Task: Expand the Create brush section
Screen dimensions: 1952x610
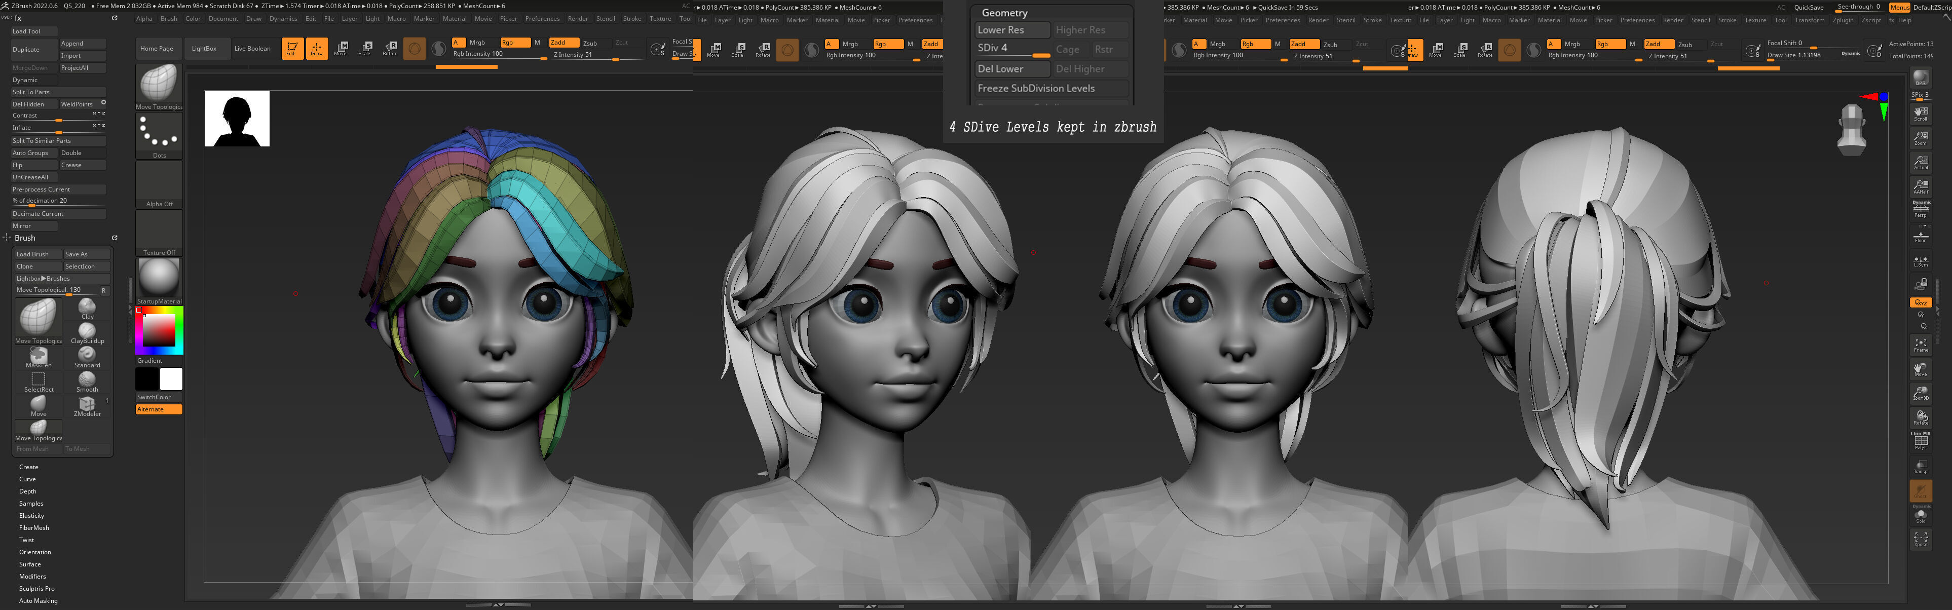Action: [x=29, y=468]
